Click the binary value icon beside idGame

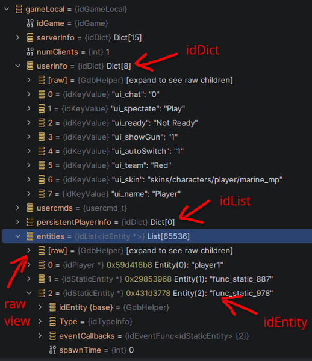(x=30, y=23)
